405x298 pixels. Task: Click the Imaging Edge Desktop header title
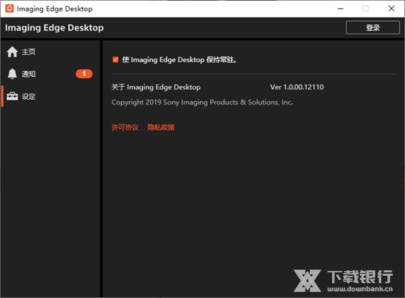coord(54,28)
